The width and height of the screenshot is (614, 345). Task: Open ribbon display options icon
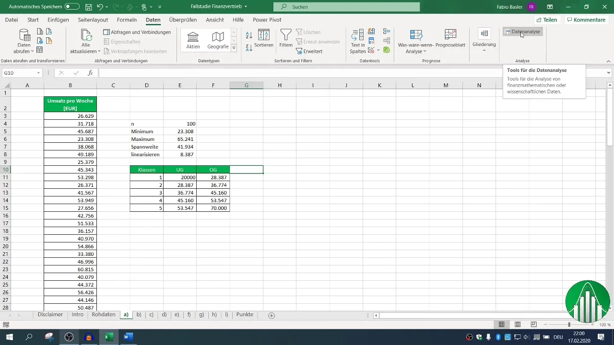click(x=550, y=7)
